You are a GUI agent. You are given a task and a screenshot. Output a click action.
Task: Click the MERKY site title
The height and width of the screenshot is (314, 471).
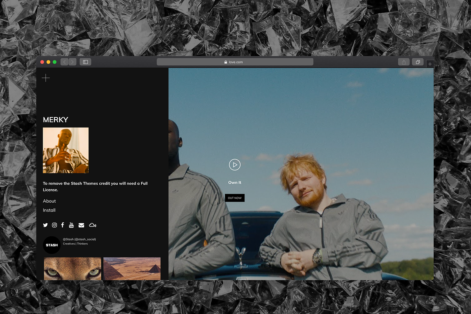coord(55,120)
